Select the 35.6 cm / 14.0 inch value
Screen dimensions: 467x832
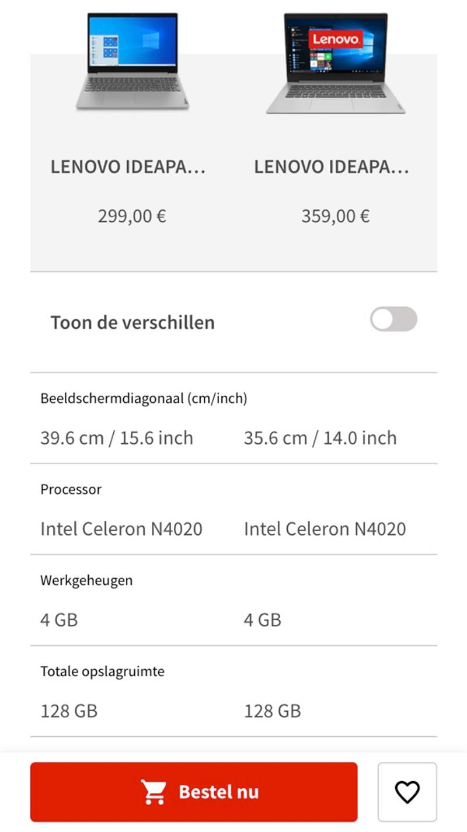[x=320, y=438]
